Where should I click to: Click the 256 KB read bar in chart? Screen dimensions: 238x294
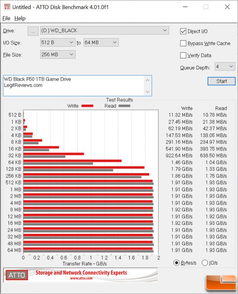[82, 177]
